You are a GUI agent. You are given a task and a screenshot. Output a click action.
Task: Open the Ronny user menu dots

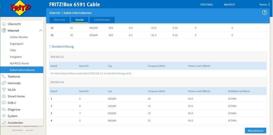click(x=269, y=5)
